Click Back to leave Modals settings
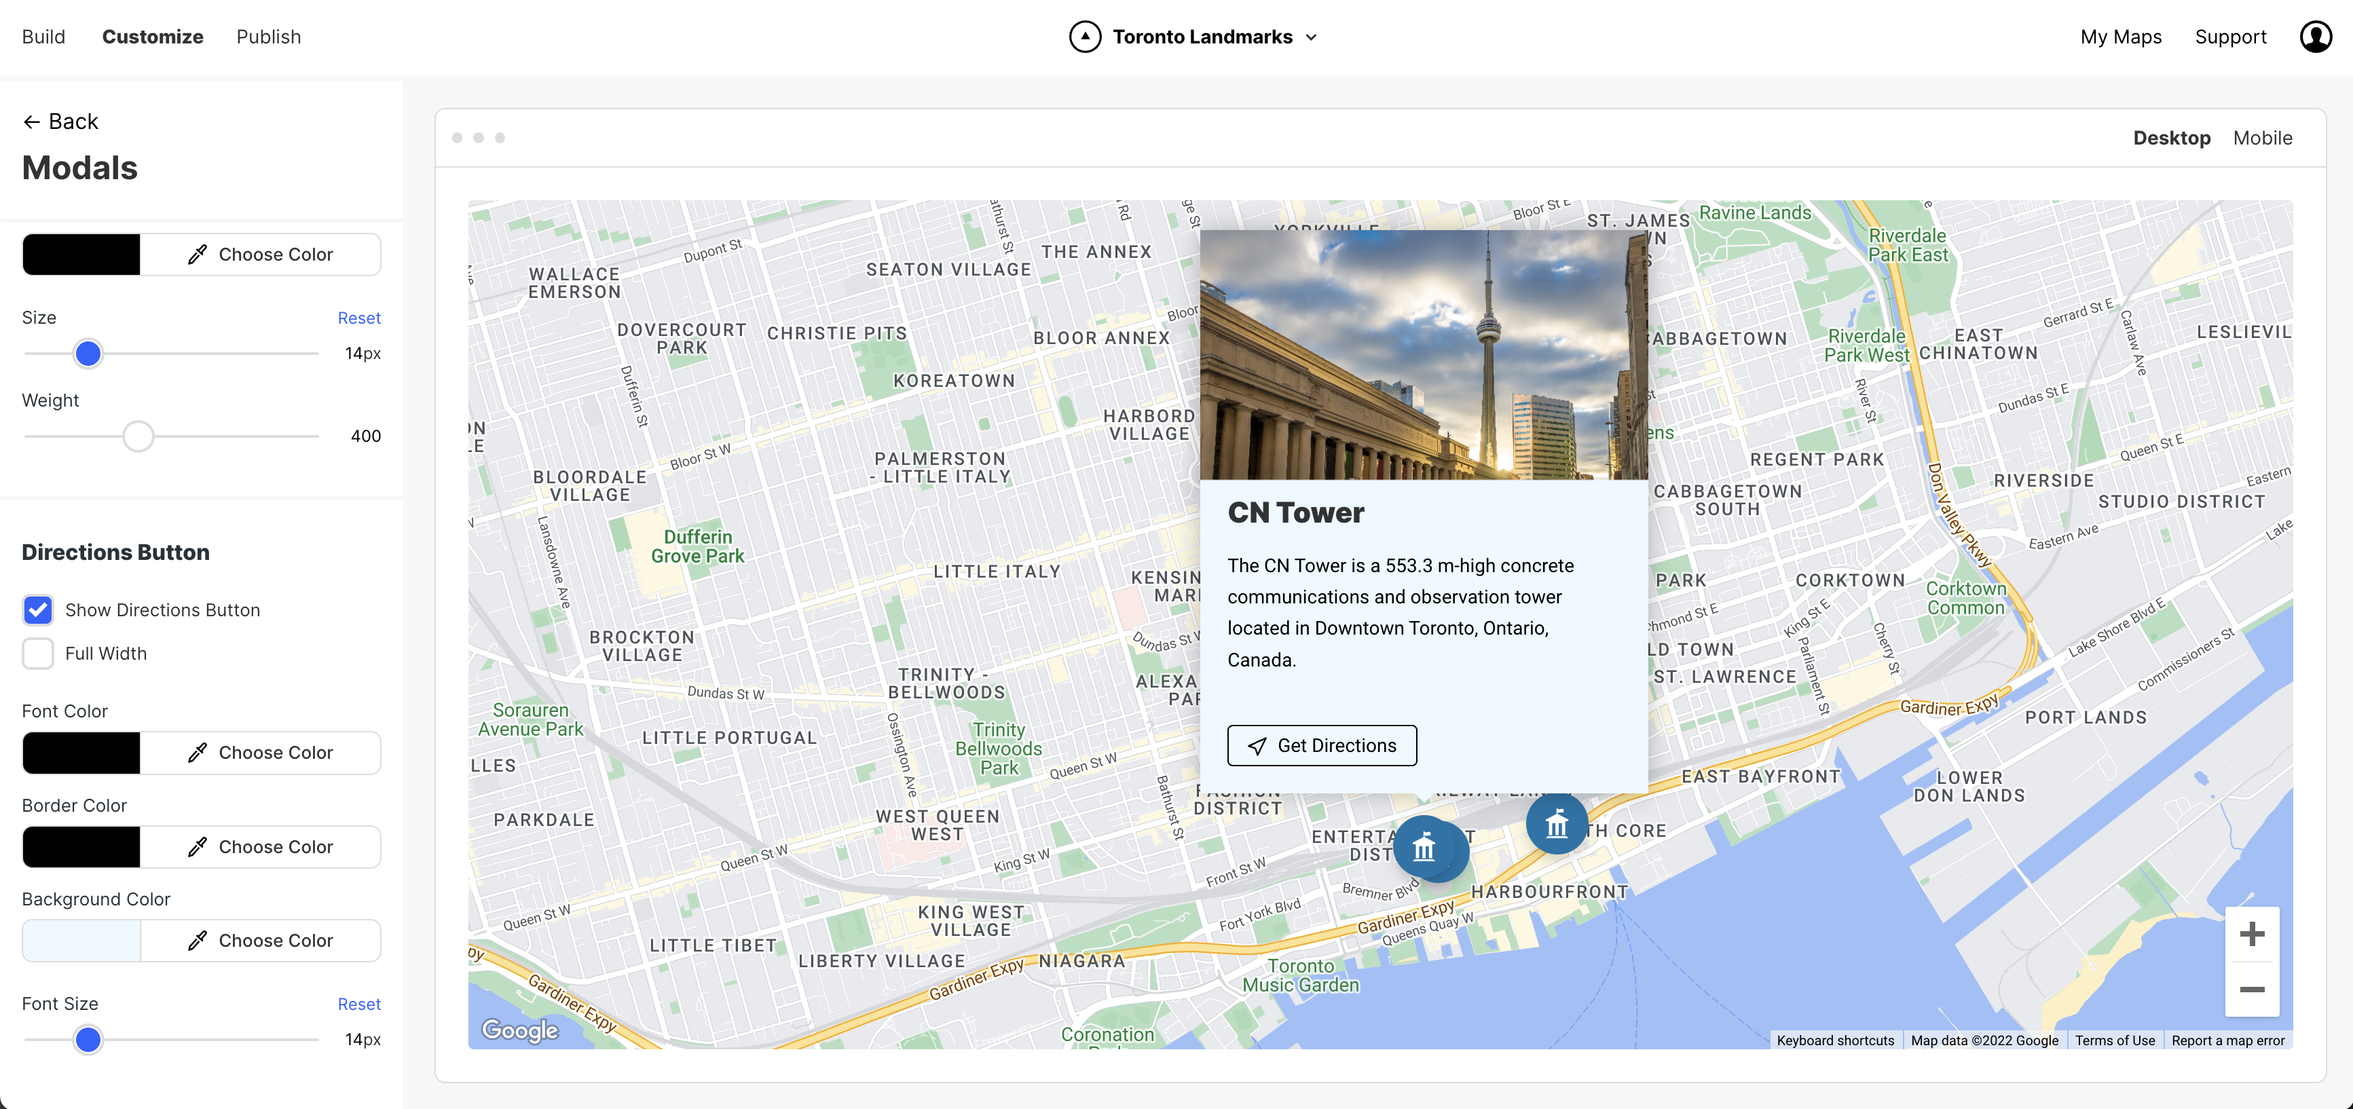Viewport: 2353px width, 1109px height. (60, 121)
